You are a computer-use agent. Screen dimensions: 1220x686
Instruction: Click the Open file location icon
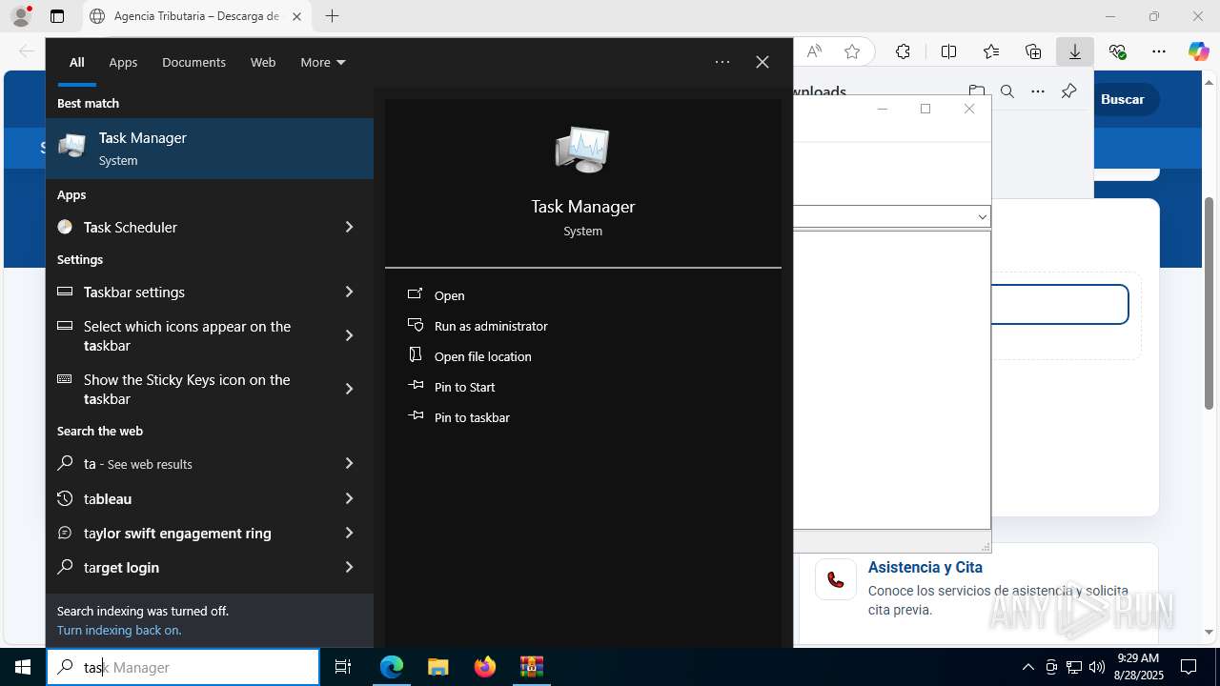pyautogui.click(x=415, y=355)
